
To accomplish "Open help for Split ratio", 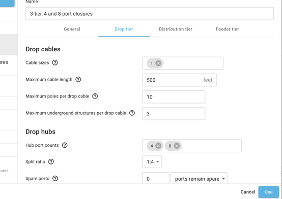I will 51,161.
